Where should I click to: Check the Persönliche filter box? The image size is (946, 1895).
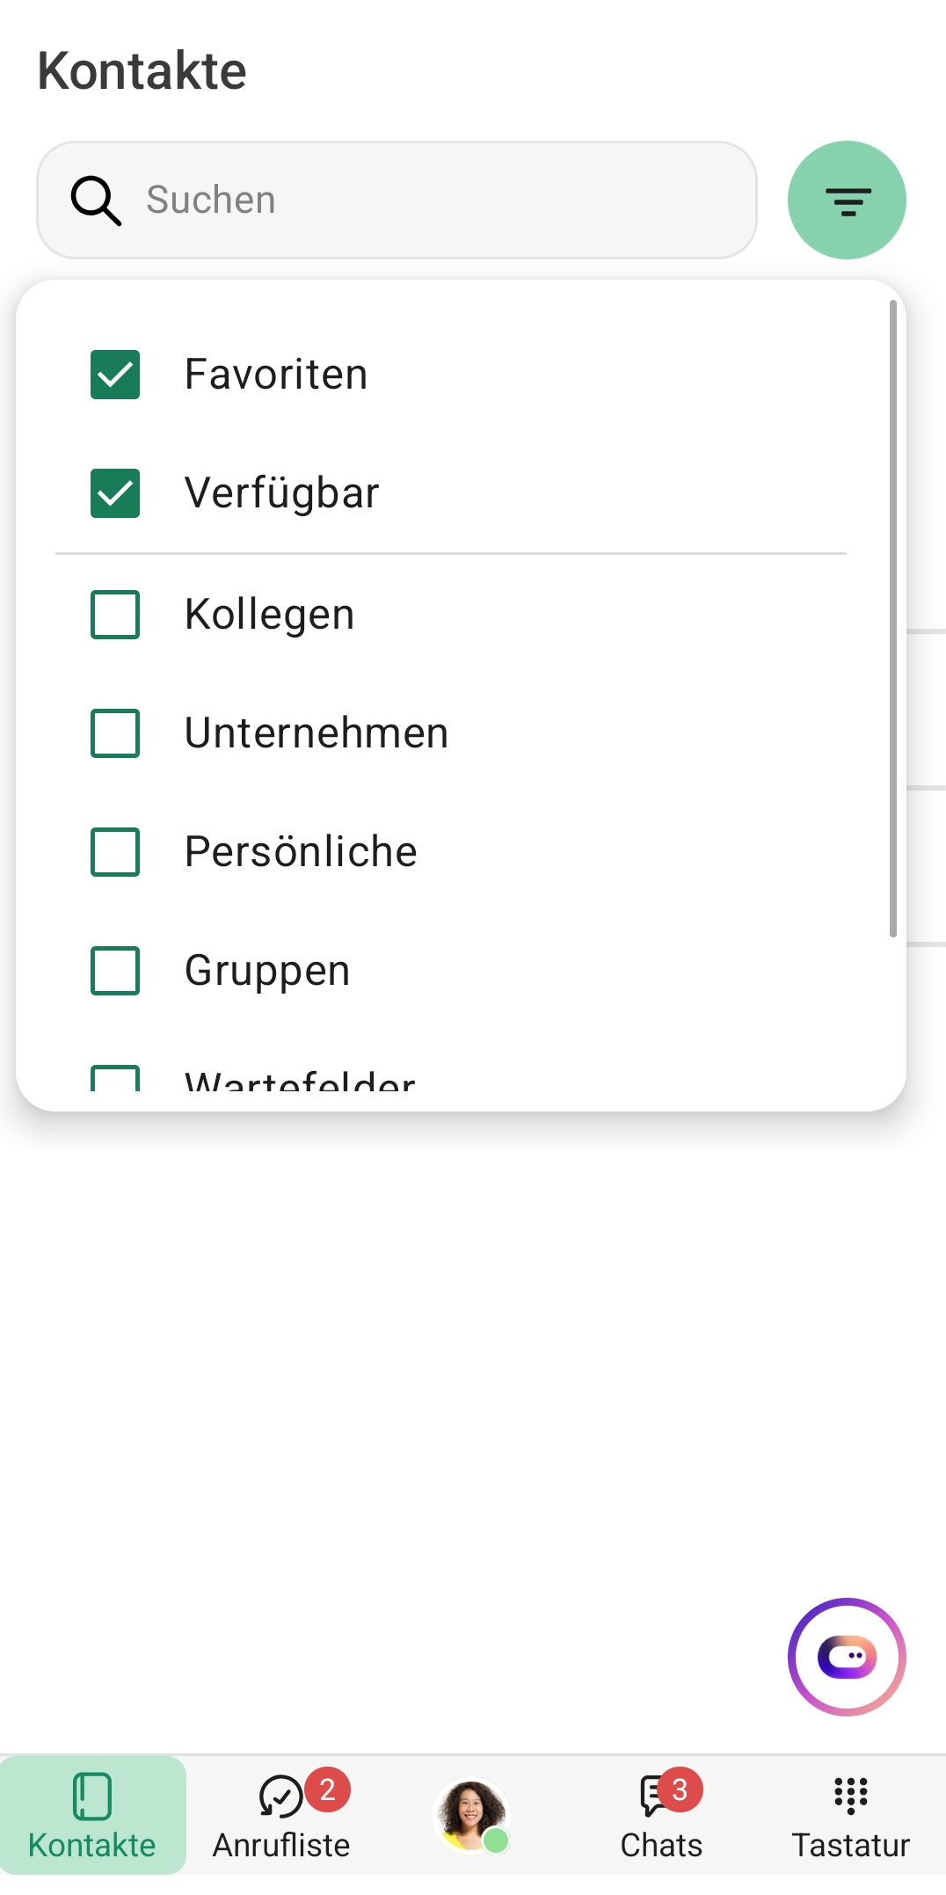115,852
